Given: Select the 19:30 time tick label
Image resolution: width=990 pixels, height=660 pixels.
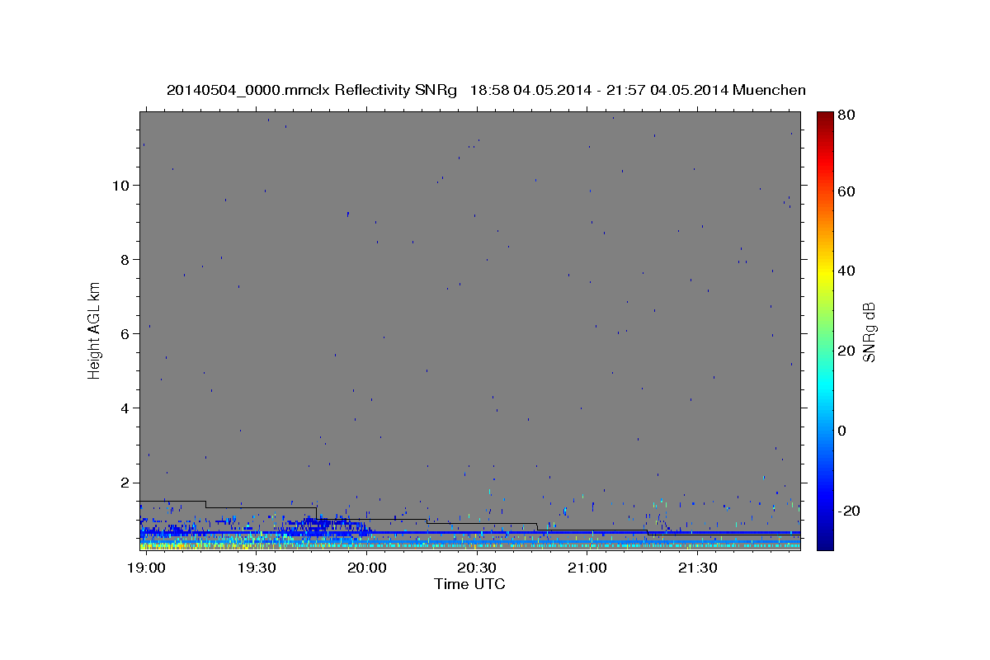Looking at the screenshot, I should click(256, 568).
